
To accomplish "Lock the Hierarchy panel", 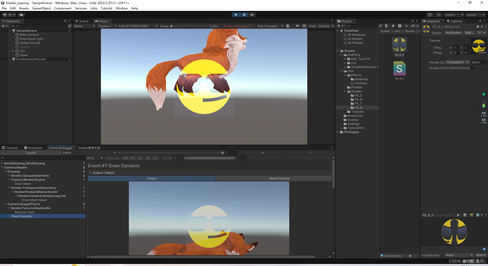I will click(65, 21).
